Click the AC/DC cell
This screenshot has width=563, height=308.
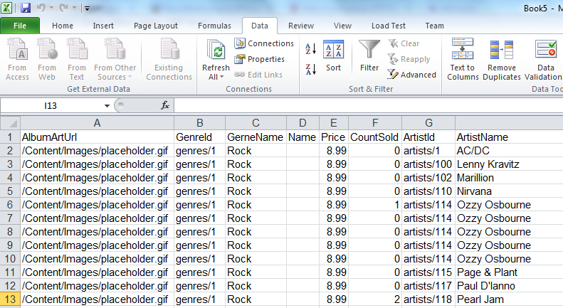pos(509,151)
